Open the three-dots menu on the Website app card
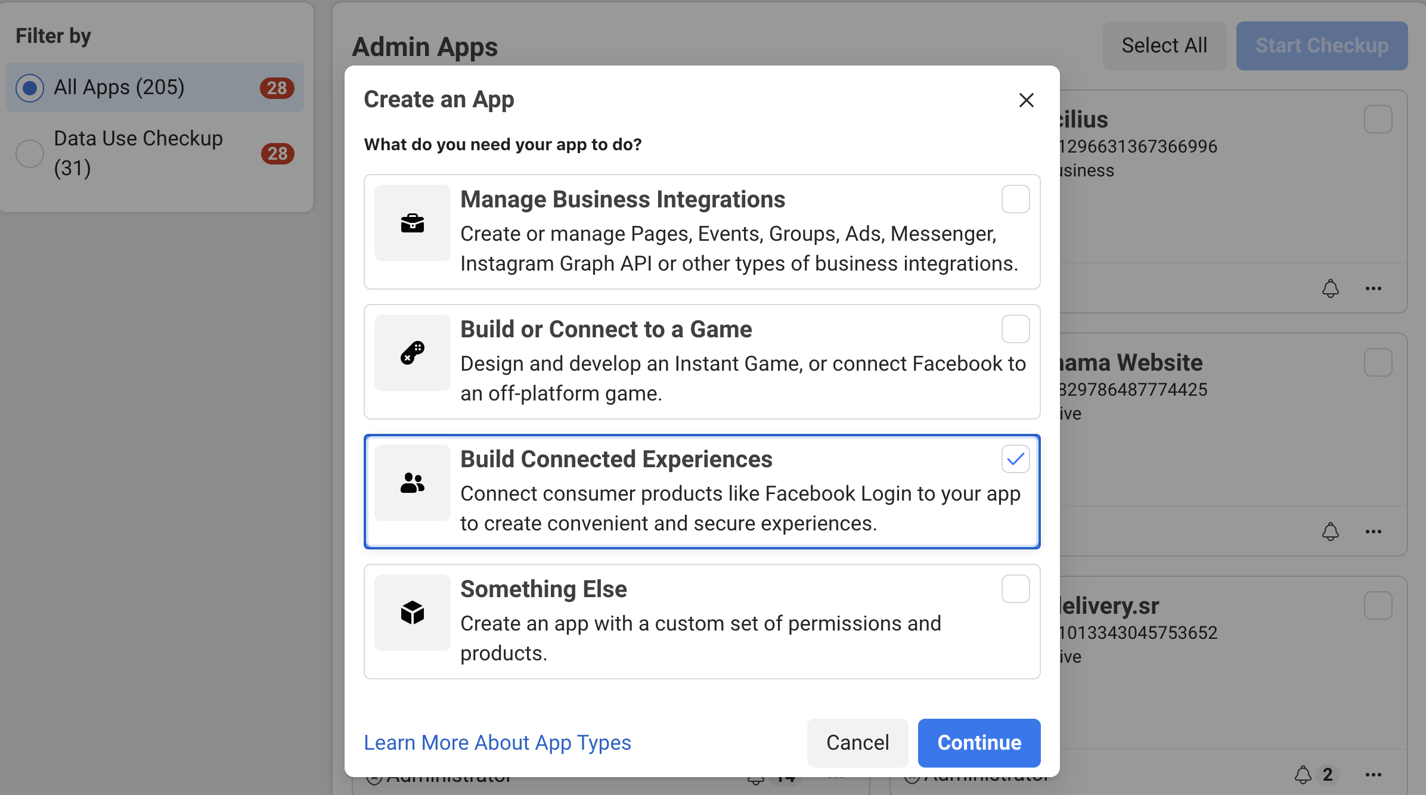 pos(1373,532)
